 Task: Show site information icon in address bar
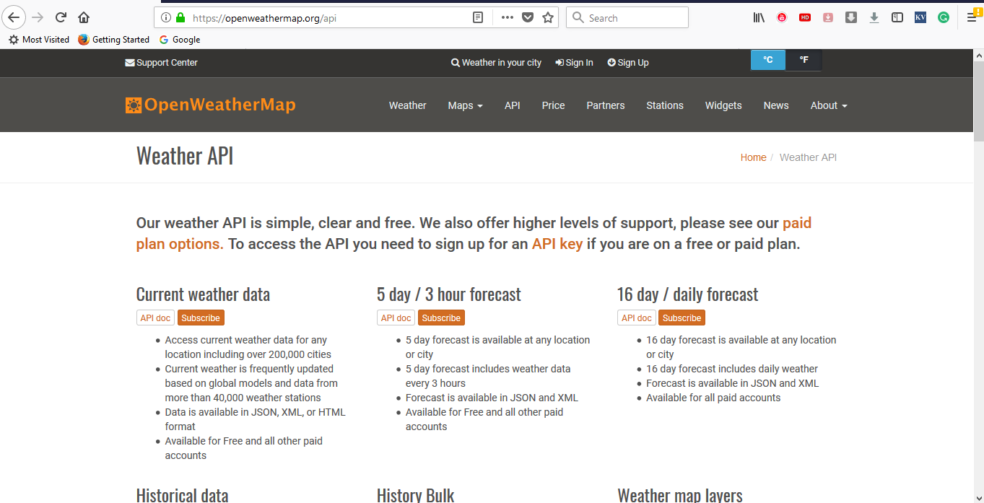165,18
